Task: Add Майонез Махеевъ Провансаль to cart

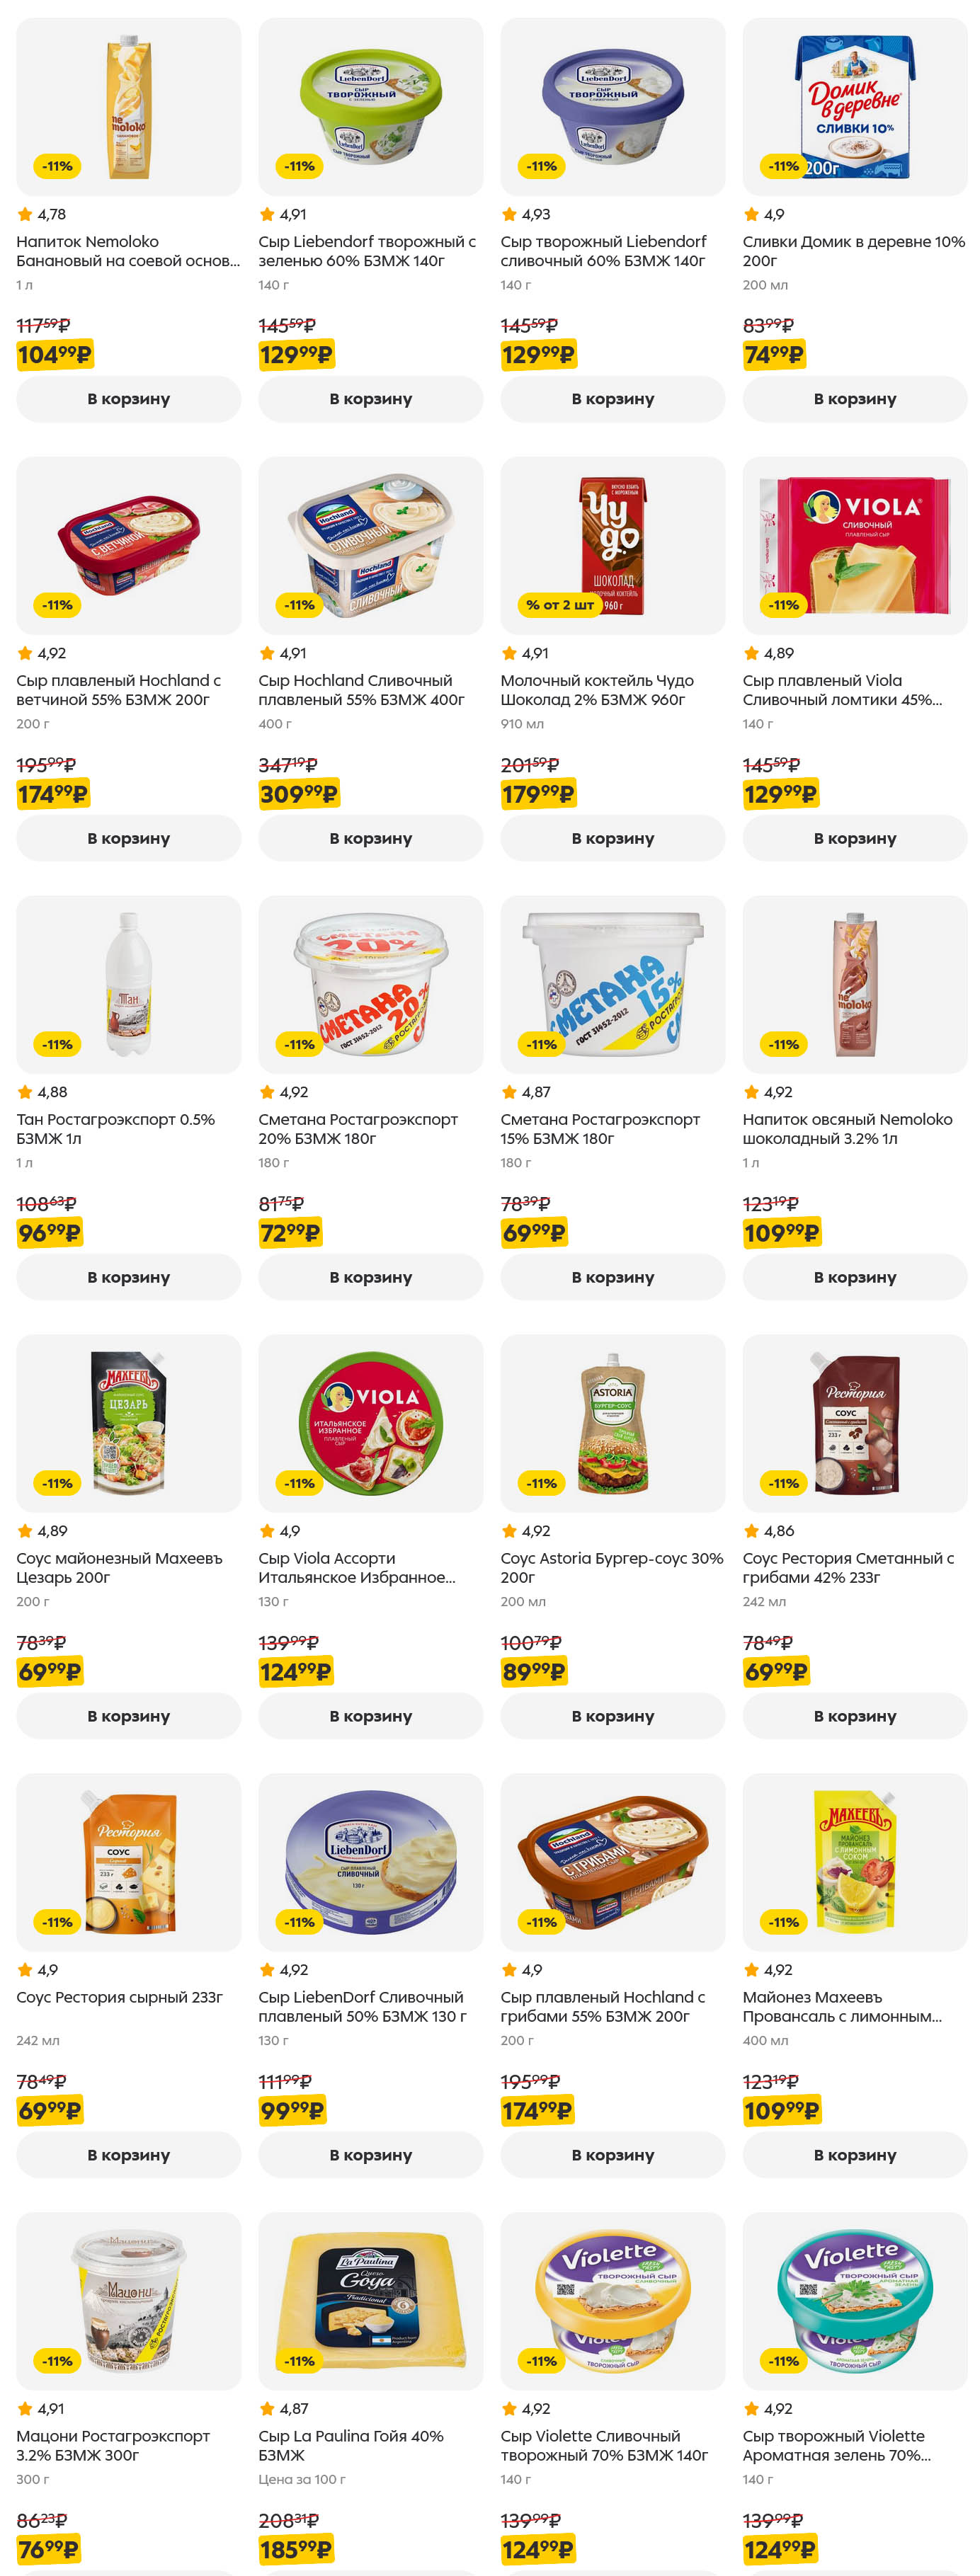Action: click(x=854, y=2155)
